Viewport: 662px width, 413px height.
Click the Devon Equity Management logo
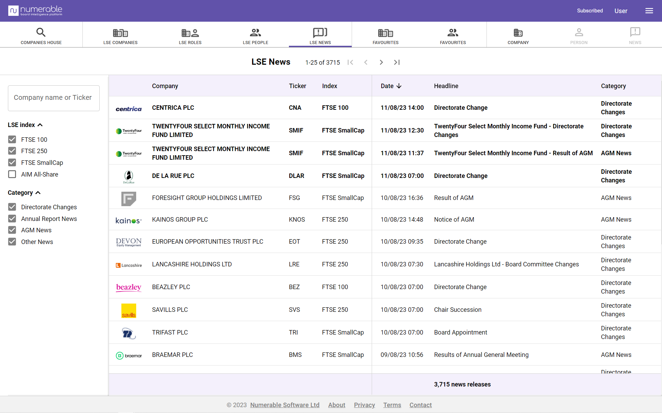coord(129,242)
